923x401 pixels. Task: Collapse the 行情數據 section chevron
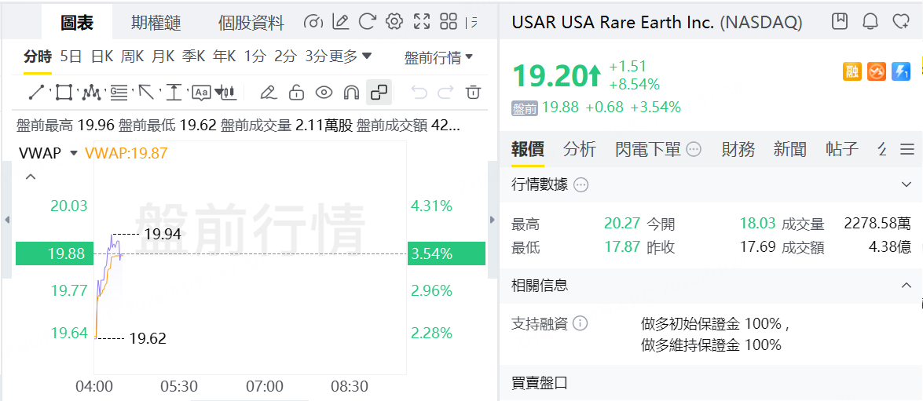(907, 184)
